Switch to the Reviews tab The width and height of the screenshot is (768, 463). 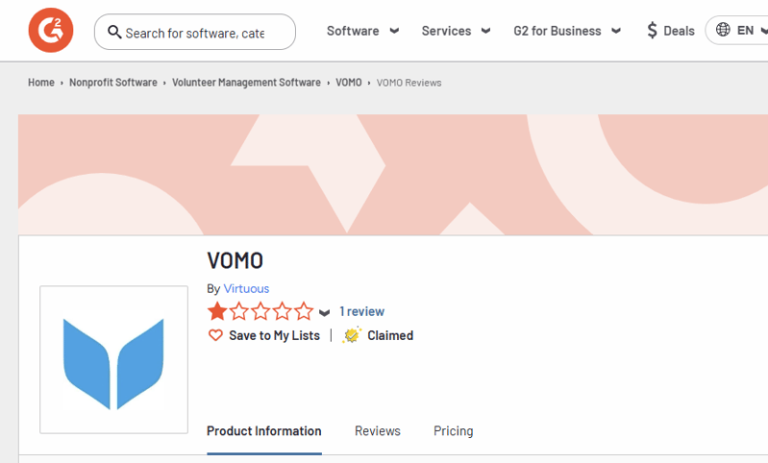point(378,430)
